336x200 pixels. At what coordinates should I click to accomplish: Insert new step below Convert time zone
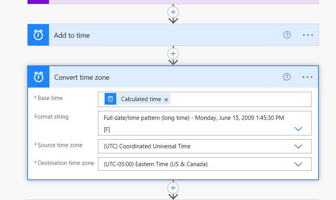[x=173, y=188]
